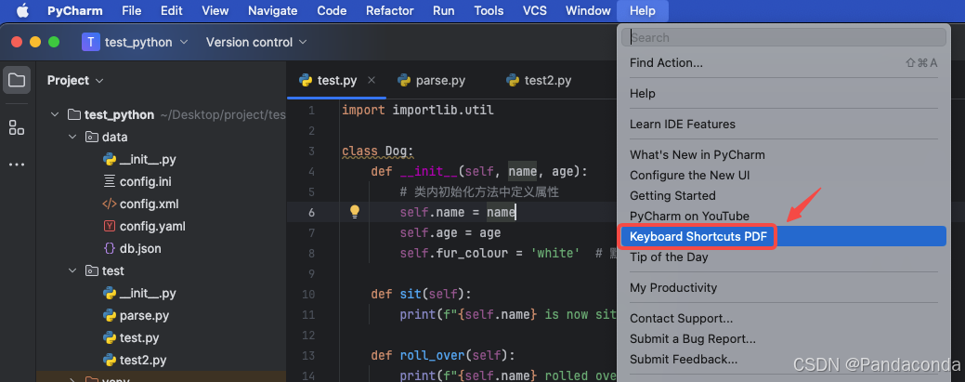
Task: Choose Find Action... in Help menu
Action: click(x=782, y=63)
